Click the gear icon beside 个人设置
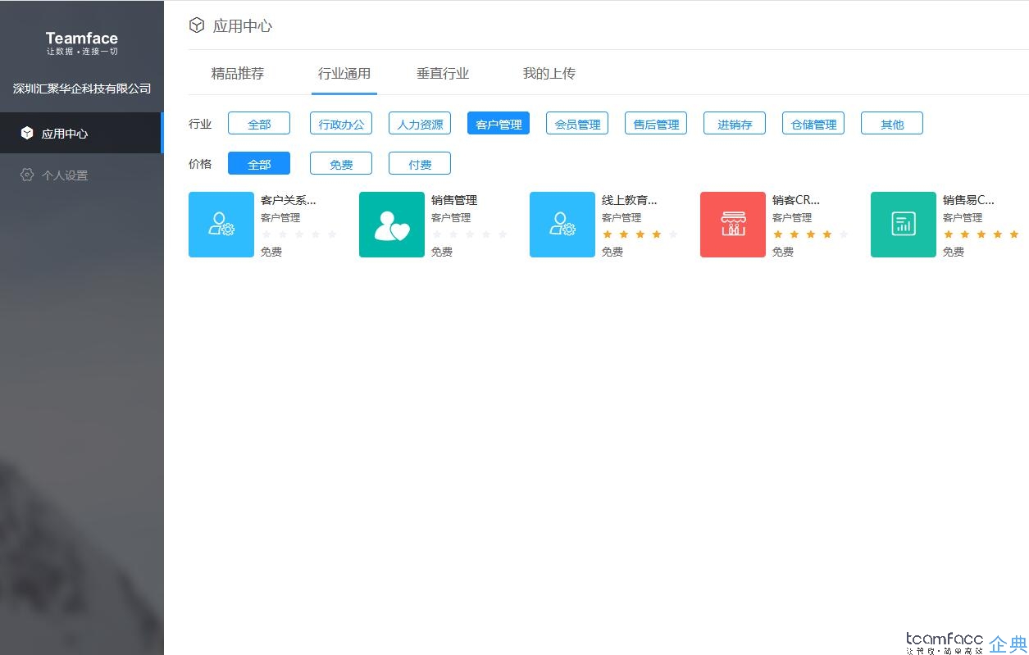 [x=27, y=175]
